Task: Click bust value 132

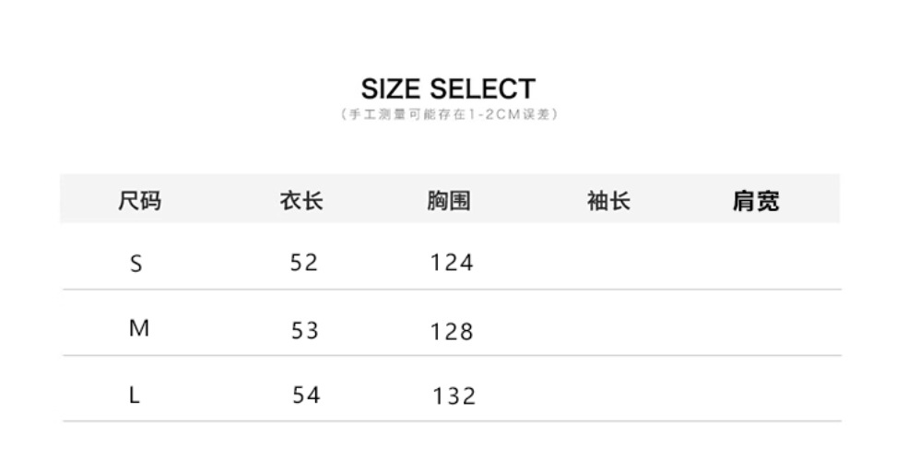Action: (x=454, y=396)
